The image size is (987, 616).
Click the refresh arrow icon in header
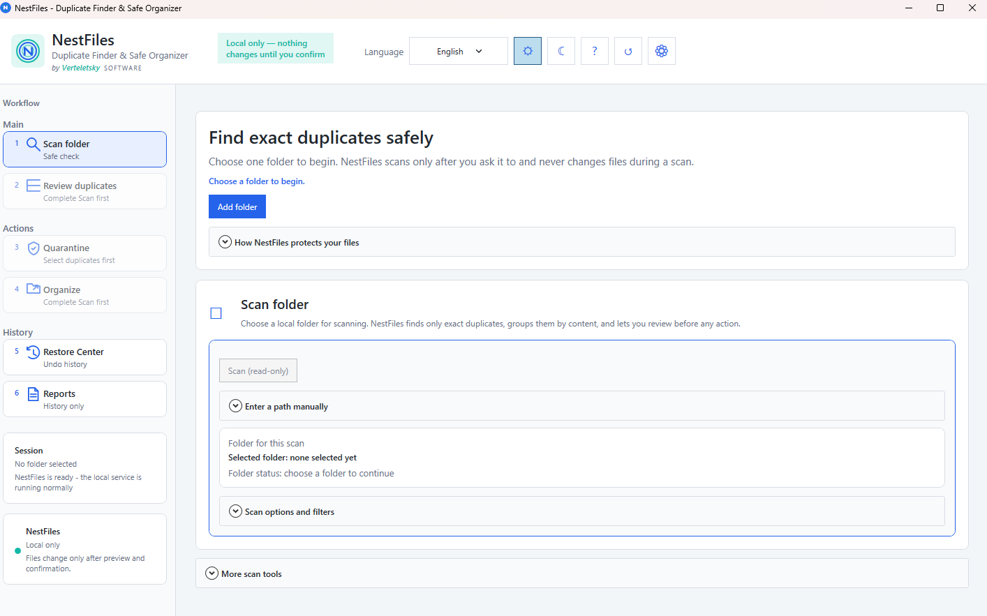coord(628,51)
